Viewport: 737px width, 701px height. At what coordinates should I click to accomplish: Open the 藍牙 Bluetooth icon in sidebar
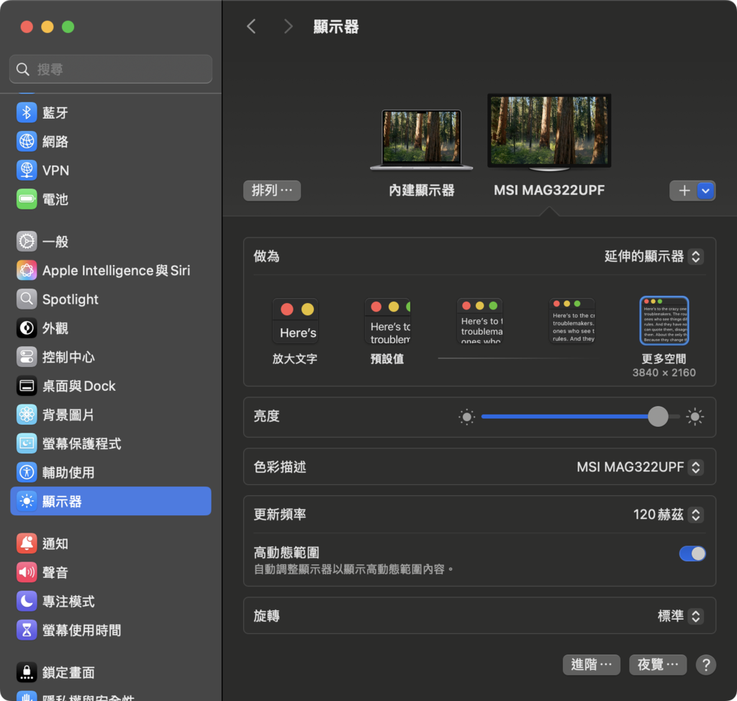27,112
